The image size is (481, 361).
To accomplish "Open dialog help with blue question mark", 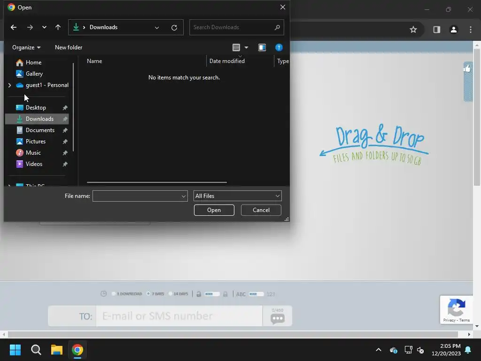I will (x=279, y=47).
